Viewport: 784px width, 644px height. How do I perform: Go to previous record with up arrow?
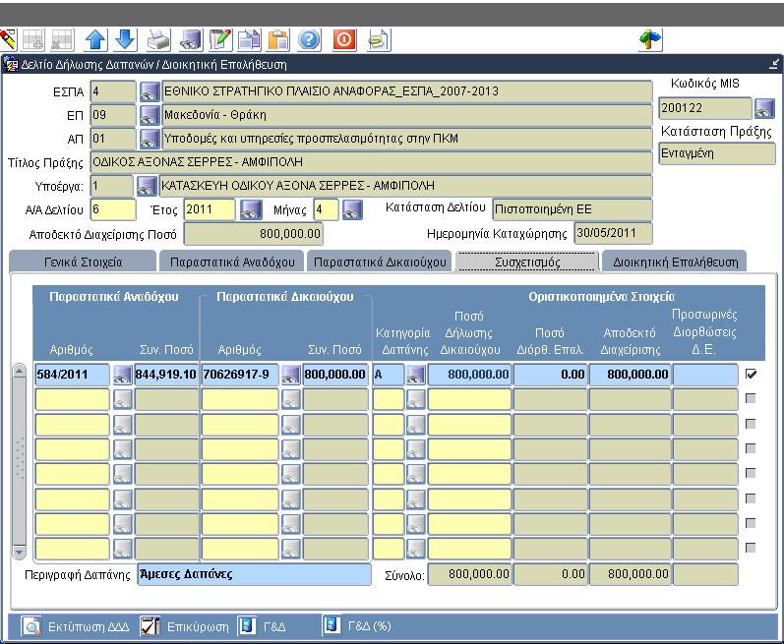[95, 40]
